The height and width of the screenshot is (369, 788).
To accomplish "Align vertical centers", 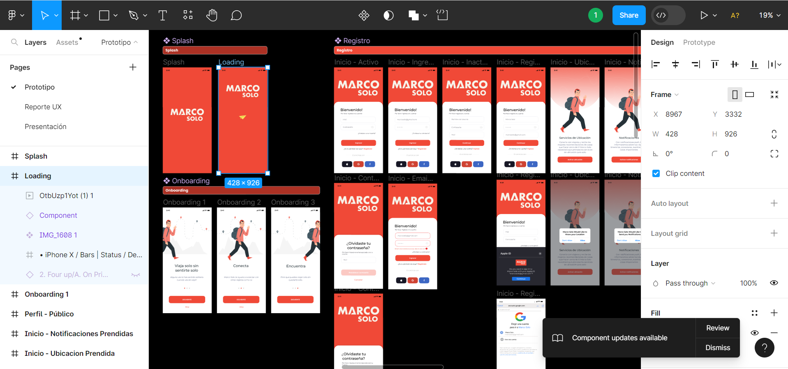I will point(735,64).
